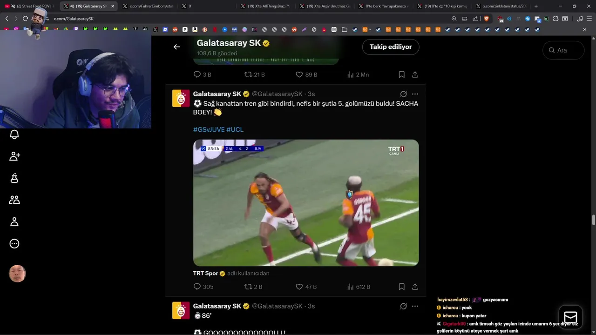Image resolution: width=596 pixels, height=335 pixels.
Task: Open the follow-people icon in X sidebar
Action: pyautogui.click(x=14, y=156)
